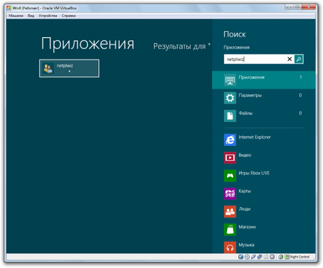Click the Видео label text
This screenshot has height=268, width=323.
coord(245,156)
